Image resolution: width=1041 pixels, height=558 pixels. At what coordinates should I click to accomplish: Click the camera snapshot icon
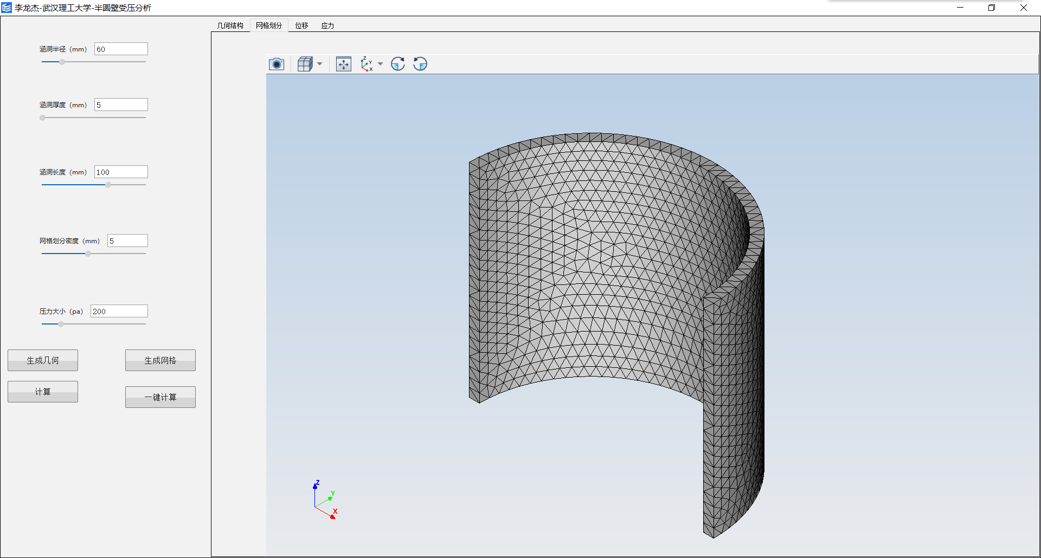277,64
